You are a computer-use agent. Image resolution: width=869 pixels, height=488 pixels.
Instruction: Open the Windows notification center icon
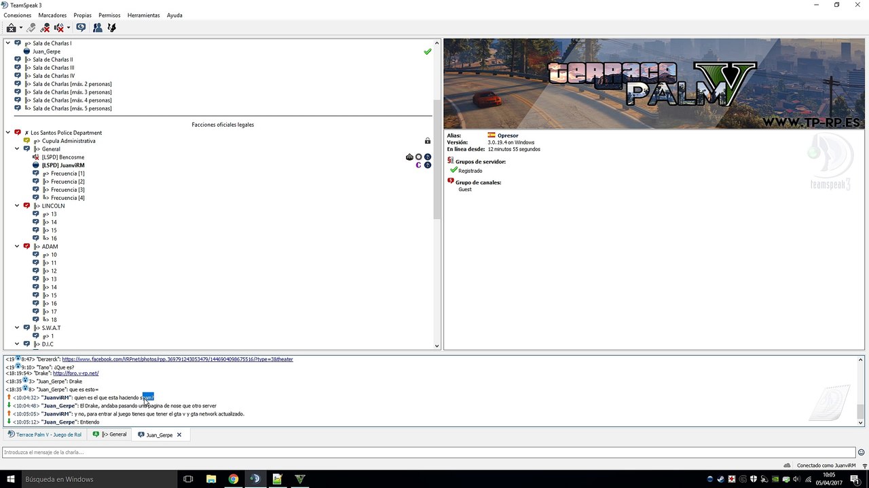click(857, 479)
